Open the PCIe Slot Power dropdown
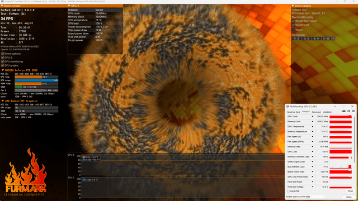358x201 pixels. (x=313, y=181)
